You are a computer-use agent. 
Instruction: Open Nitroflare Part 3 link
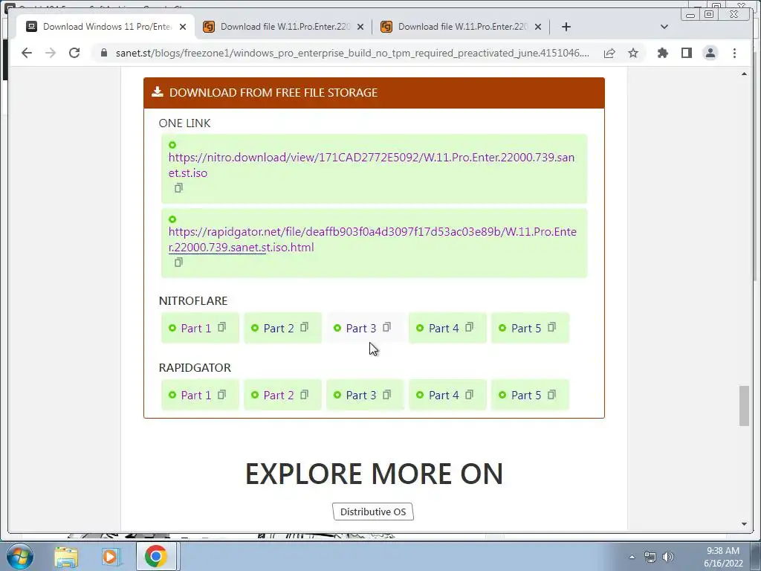pos(360,328)
